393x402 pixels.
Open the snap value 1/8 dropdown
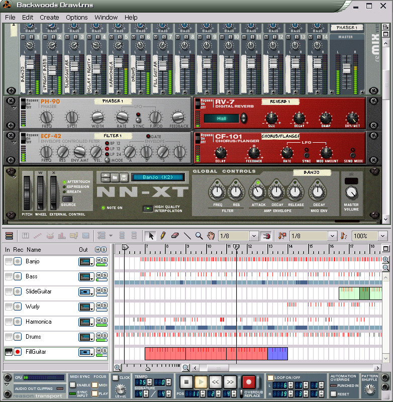click(254, 236)
